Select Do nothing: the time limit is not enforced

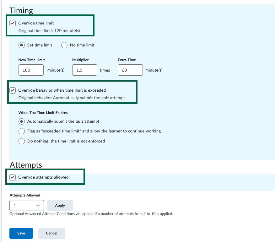pyautogui.click(x=21, y=141)
